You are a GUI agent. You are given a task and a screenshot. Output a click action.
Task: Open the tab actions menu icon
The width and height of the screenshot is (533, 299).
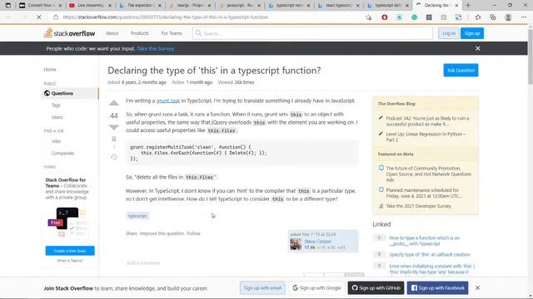(8, 6)
